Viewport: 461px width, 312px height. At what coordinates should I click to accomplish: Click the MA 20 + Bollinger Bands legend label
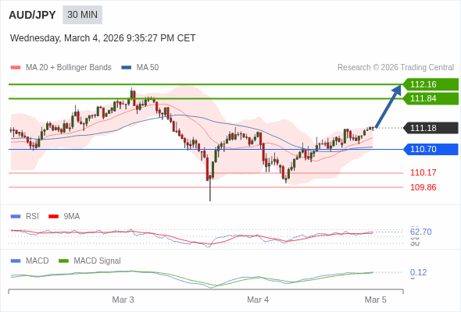[69, 68]
